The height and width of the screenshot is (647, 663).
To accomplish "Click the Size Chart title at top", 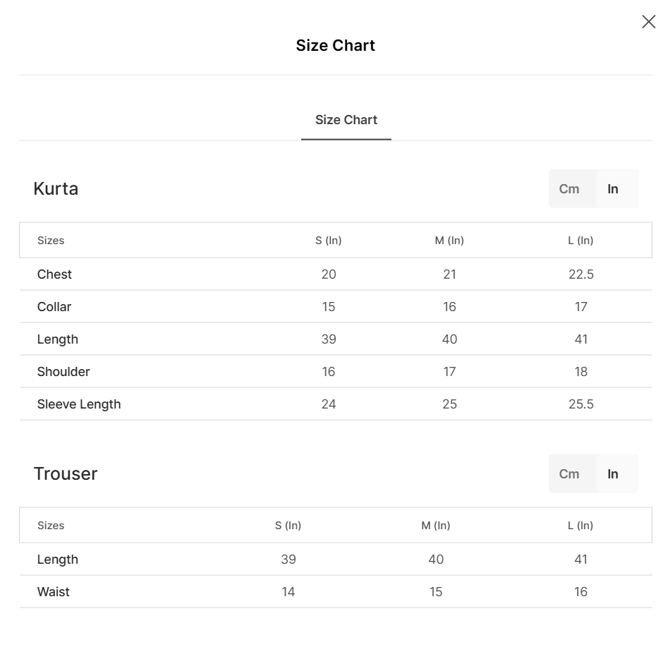I will (x=336, y=46).
